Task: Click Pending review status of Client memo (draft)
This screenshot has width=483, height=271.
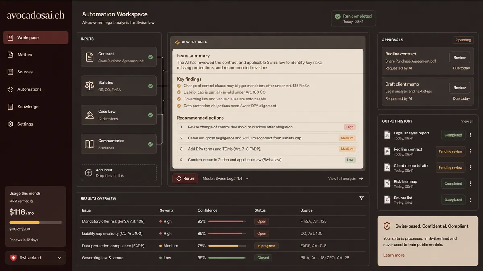Action: [450, 167]
